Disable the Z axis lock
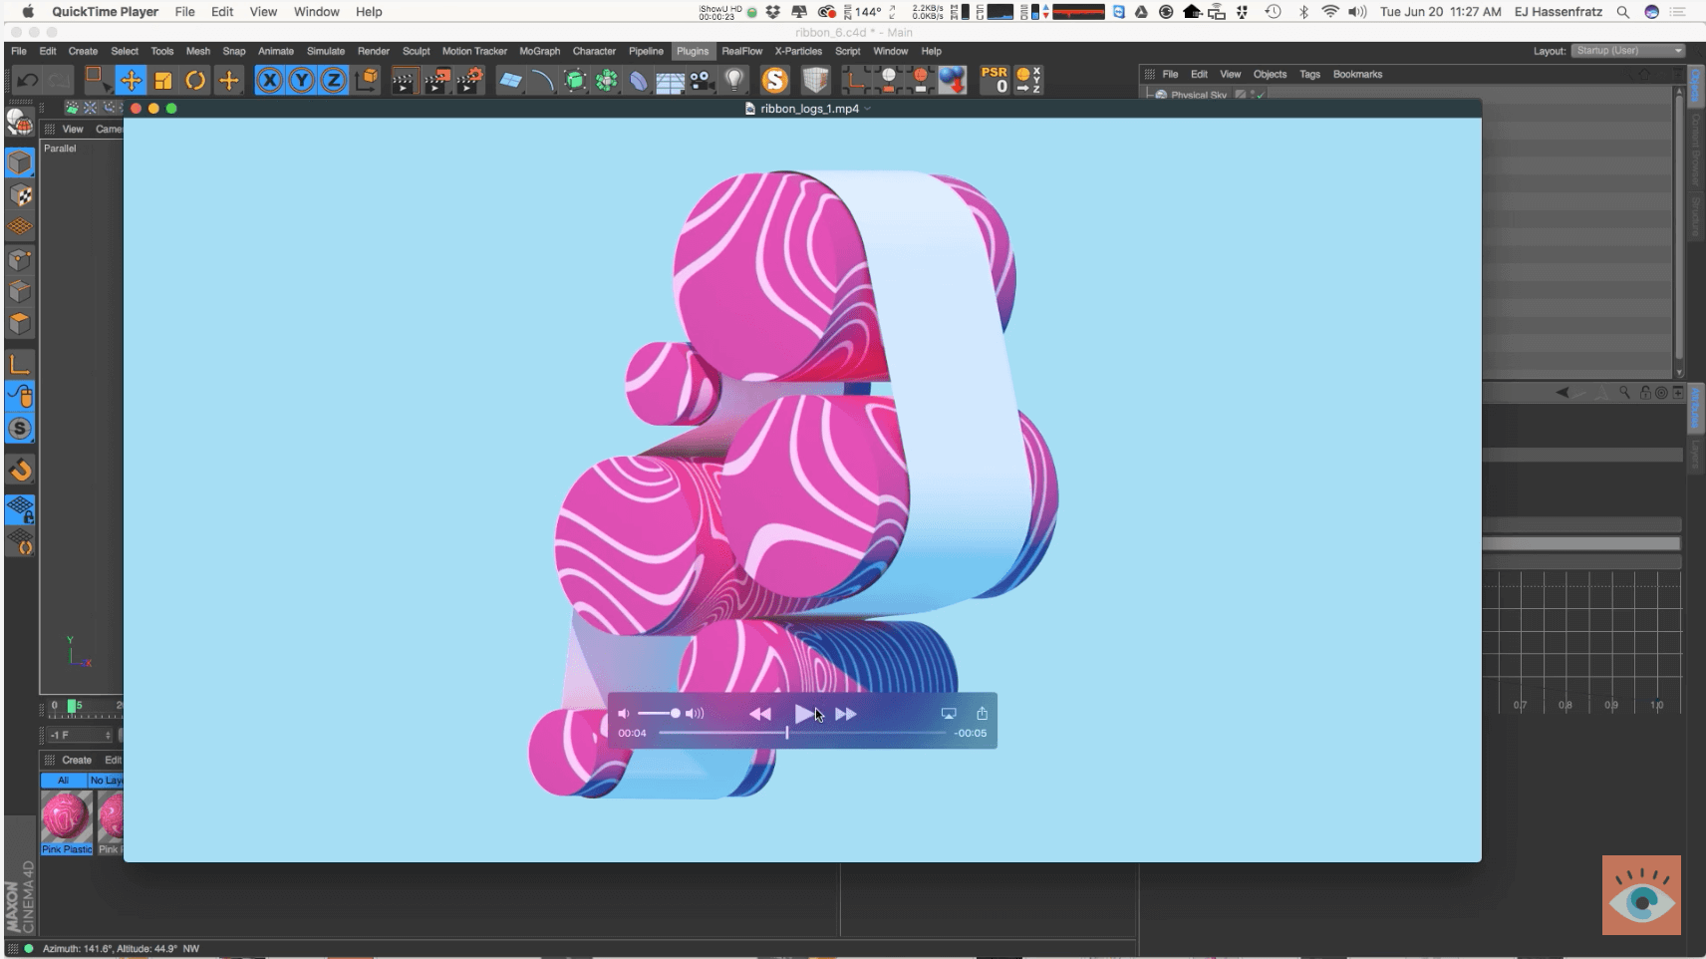This screenshot has height=959, width=1706. (x=333, y=80)
